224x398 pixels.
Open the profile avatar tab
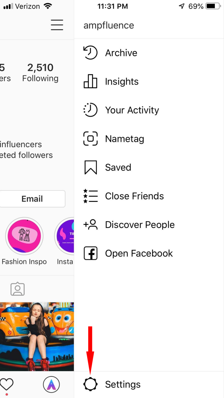[51, 384]
